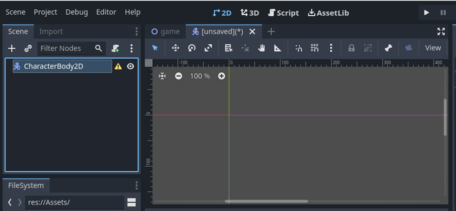Open the AssetLib workspace
Screen dimensions: 456x211
[328, 13]
